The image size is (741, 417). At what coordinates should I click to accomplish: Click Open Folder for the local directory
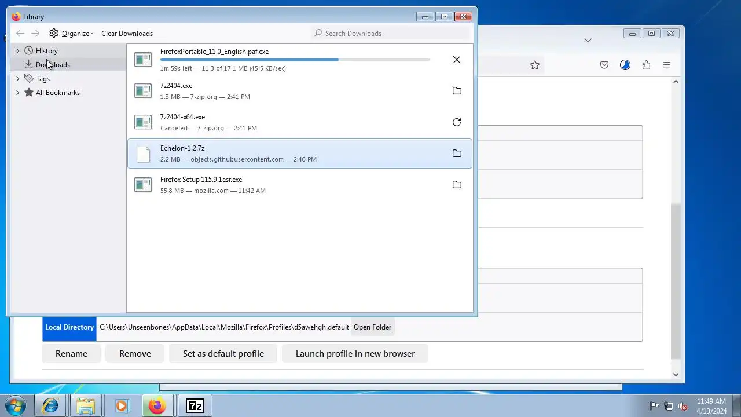pos(372,327)
